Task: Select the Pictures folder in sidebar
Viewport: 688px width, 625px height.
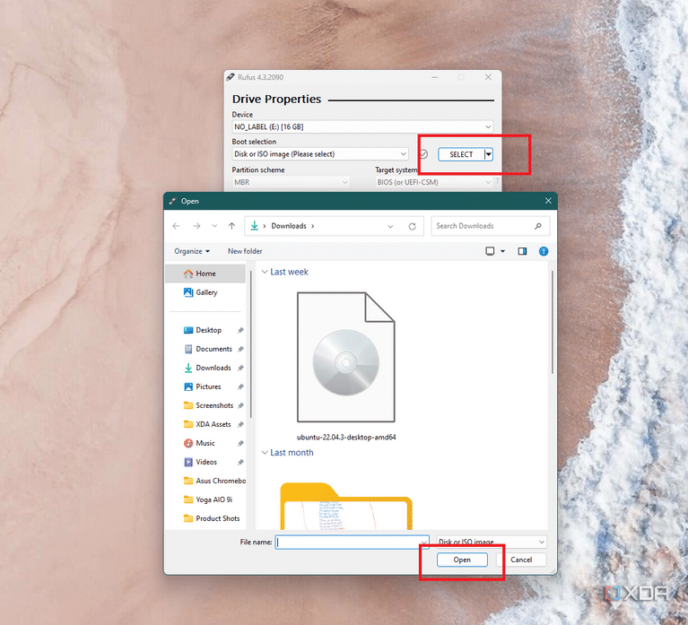Action: pos(208,386)
